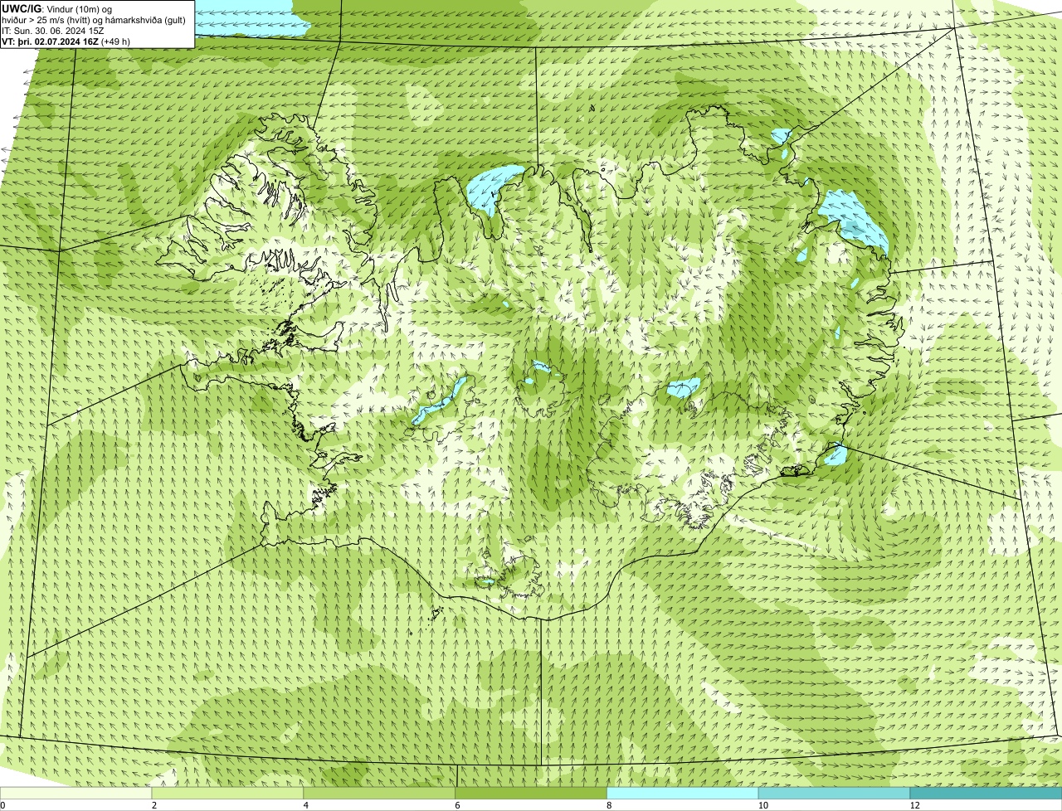Click the "6" label under the colorbar
The image size is (1062, 811).
coord(457,805)
